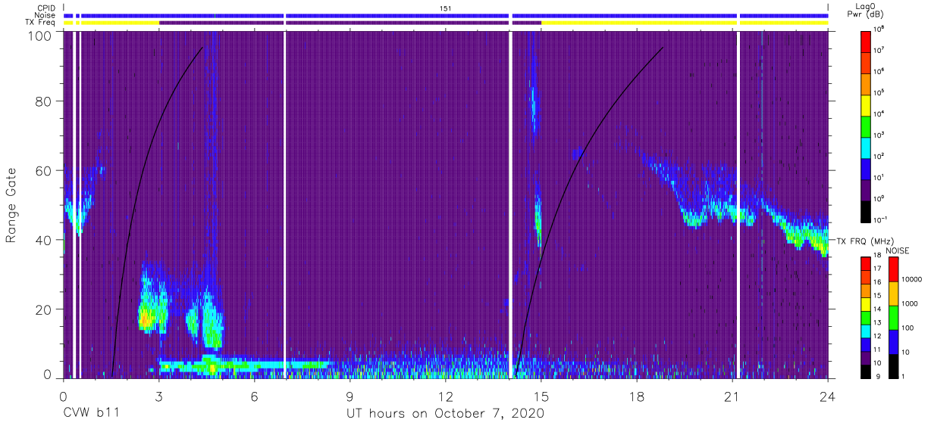Click the red top segment of the NOISE colorbar
The height and width of the screenshot is (429, 931).
(x=893, y=269)
